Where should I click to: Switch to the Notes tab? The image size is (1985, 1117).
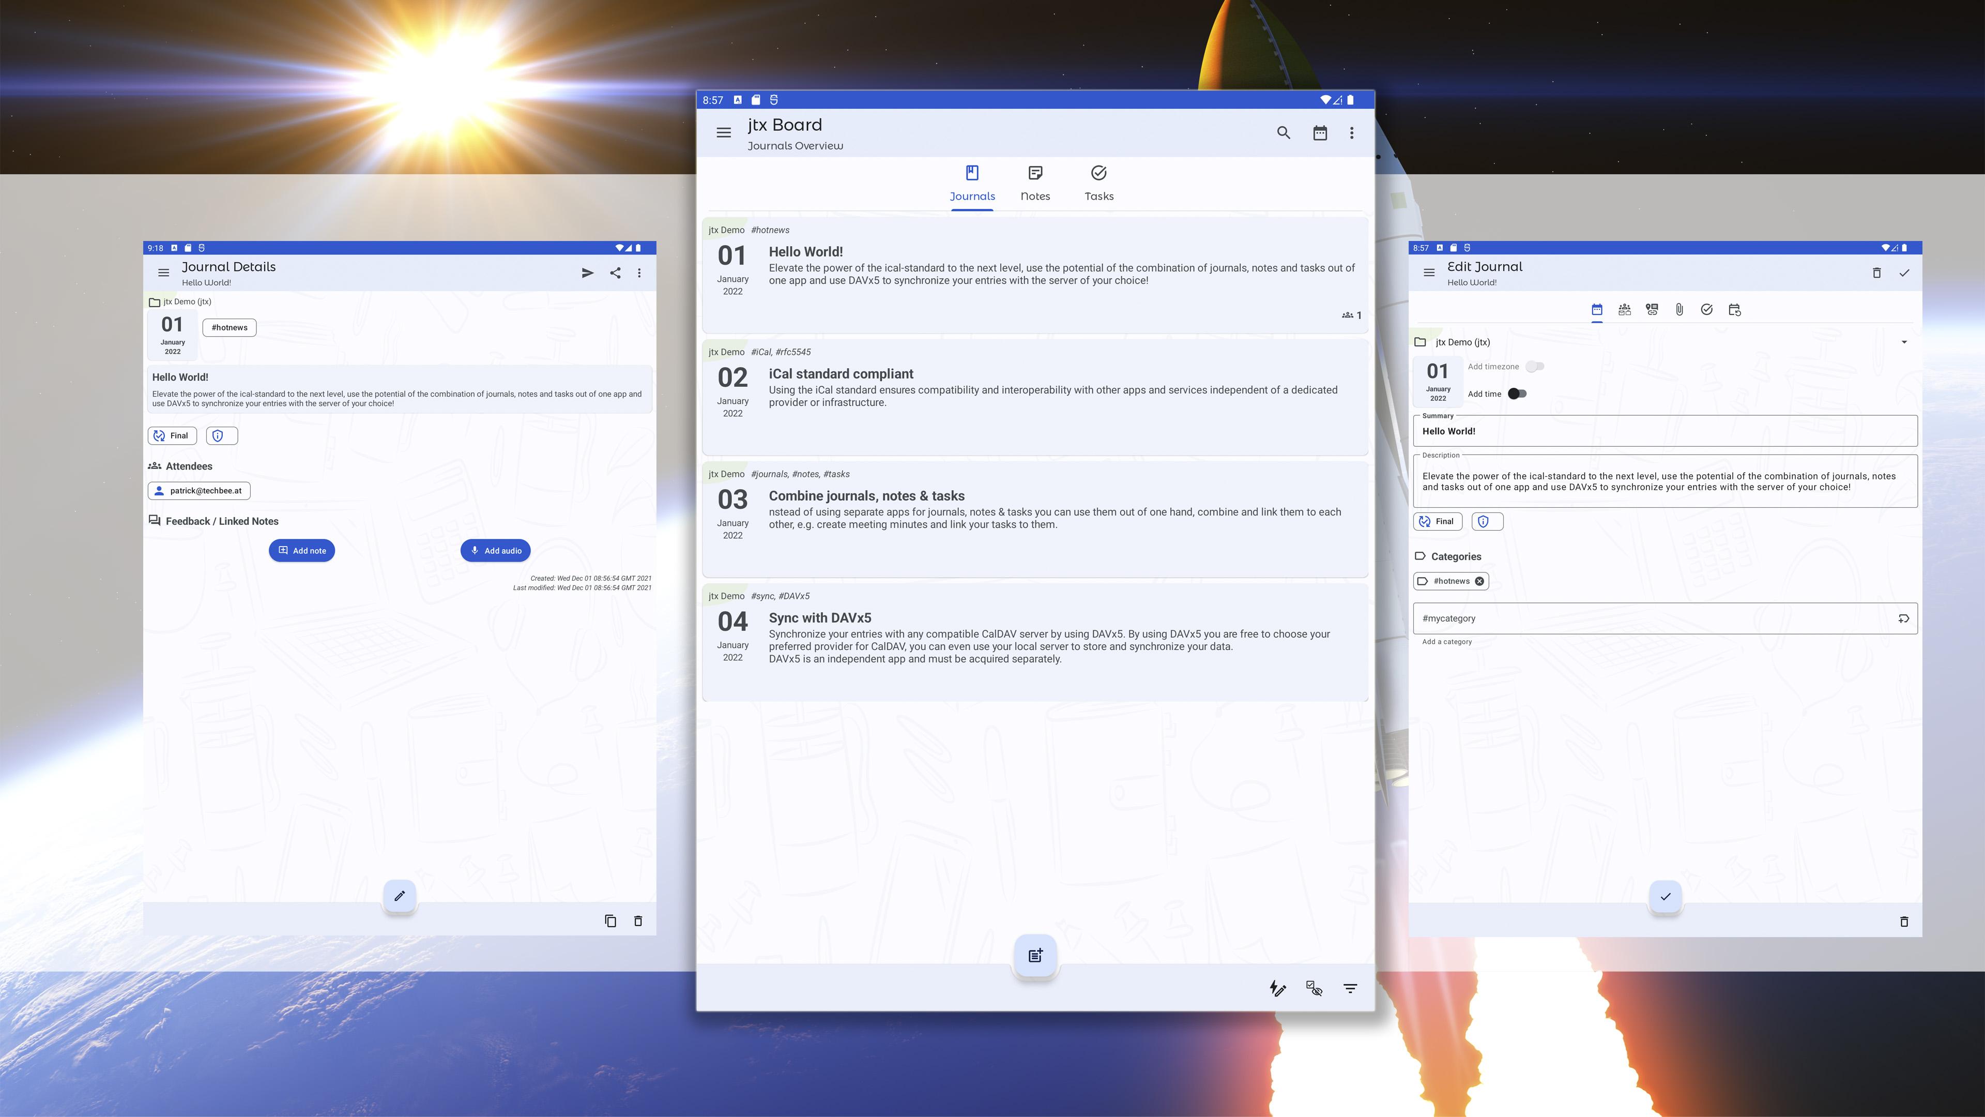1035,184
